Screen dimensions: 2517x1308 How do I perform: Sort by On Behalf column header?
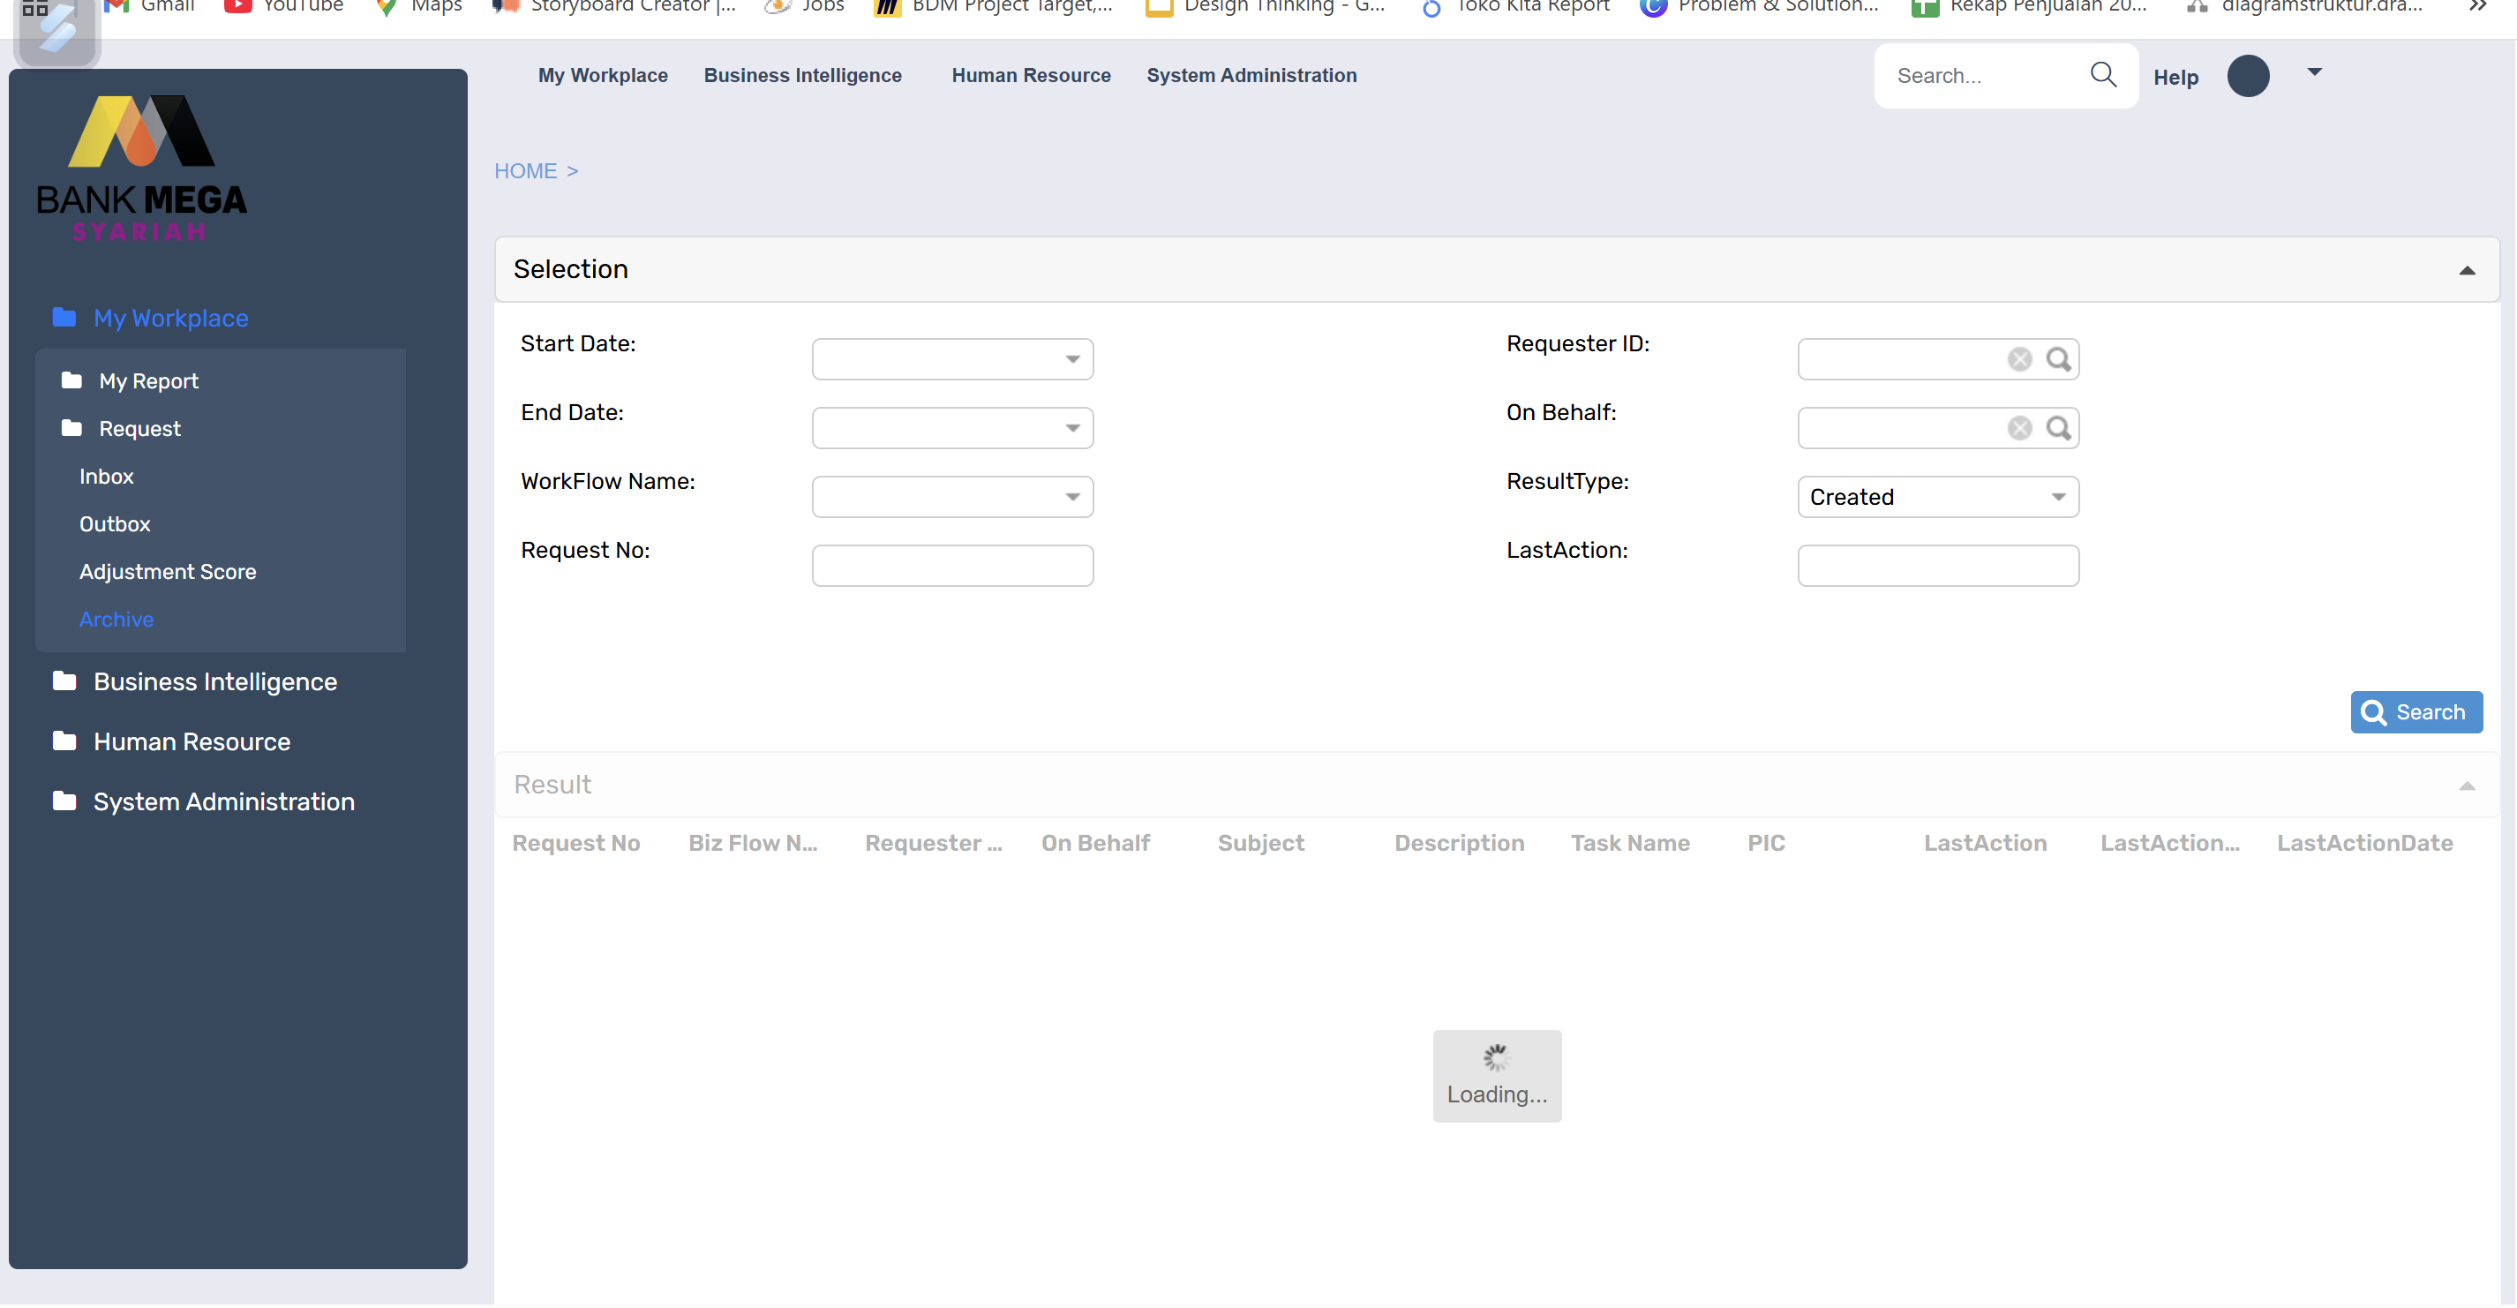(1095, 843)
